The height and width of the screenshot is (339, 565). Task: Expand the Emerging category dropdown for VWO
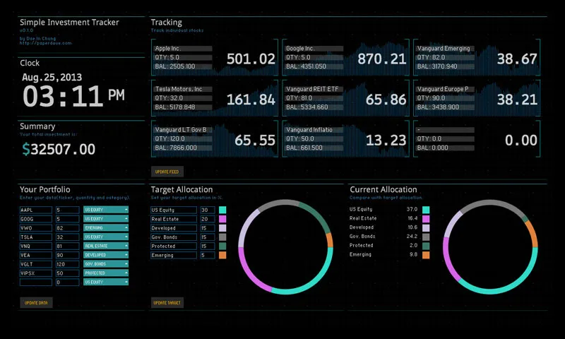106,227
